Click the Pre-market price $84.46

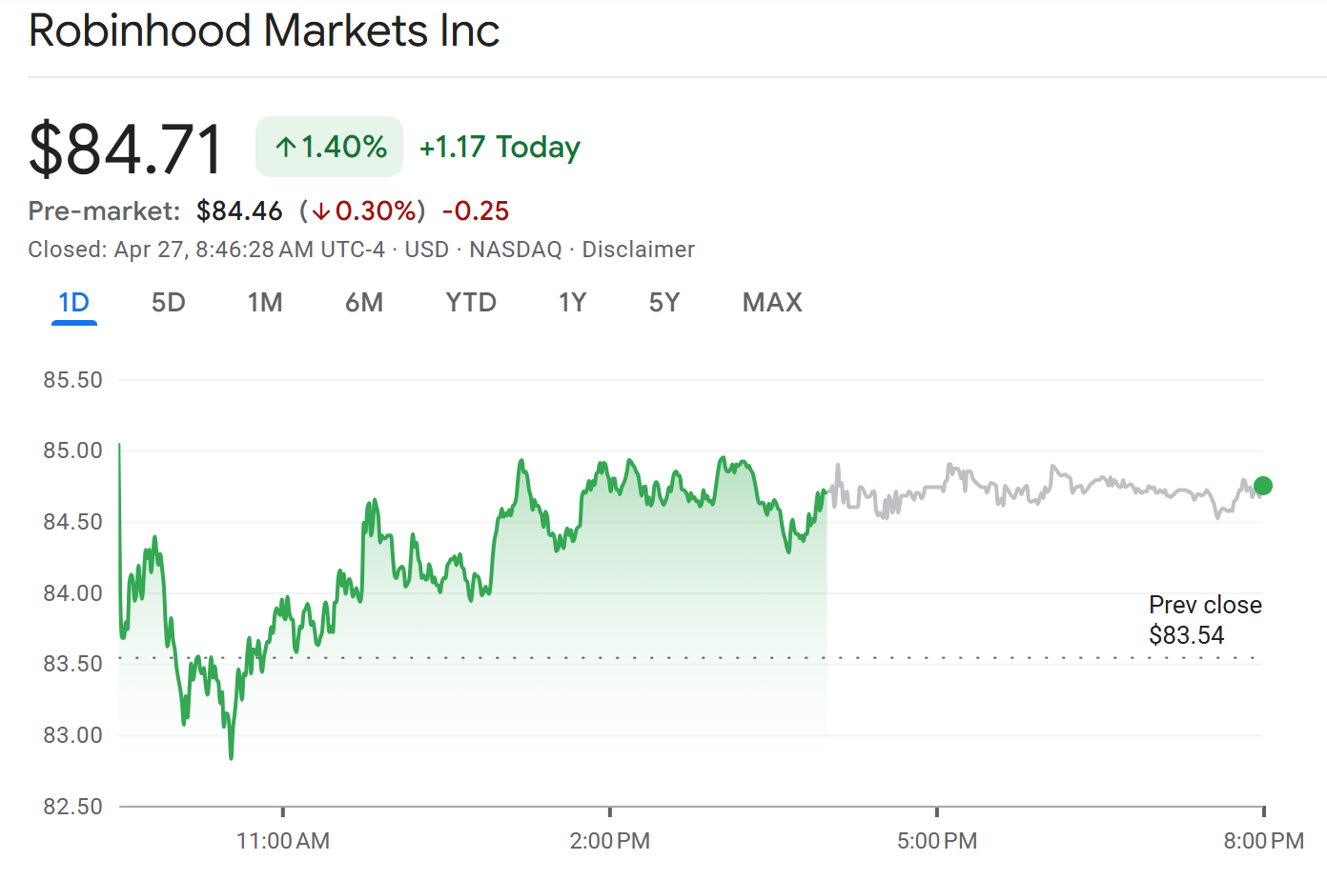pyautogui.click(x=237, y=210)
